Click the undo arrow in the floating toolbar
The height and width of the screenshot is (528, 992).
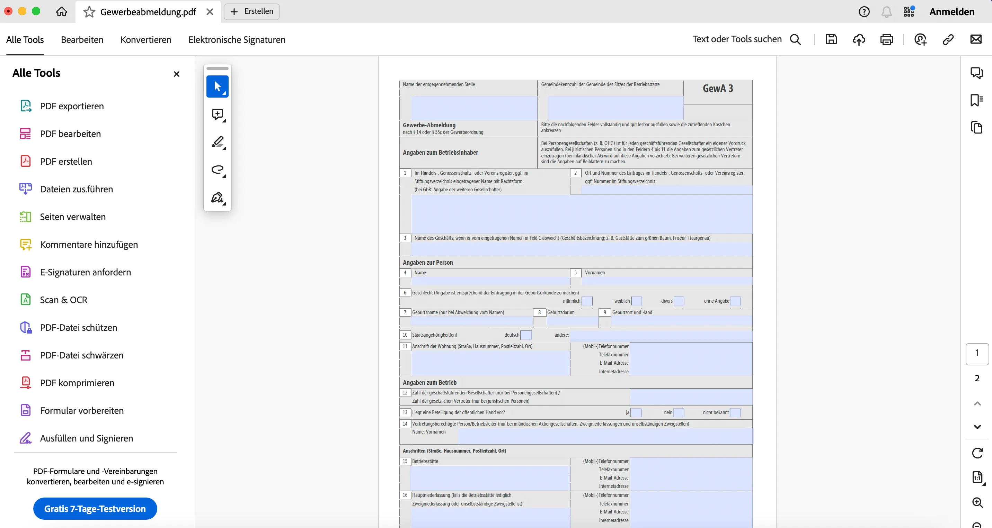point(218,170)
